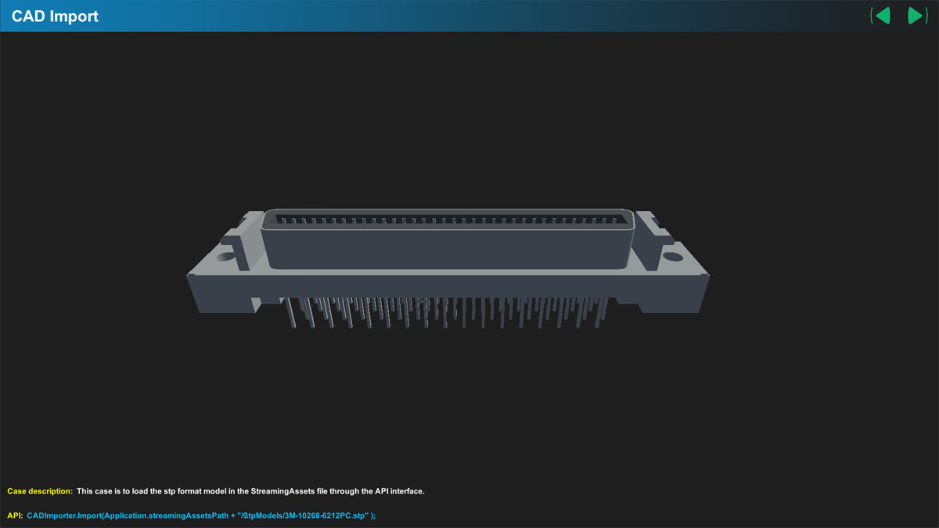Click the "CAD Import" title text
The image size is (939, 528).
(x=55, y=16)
